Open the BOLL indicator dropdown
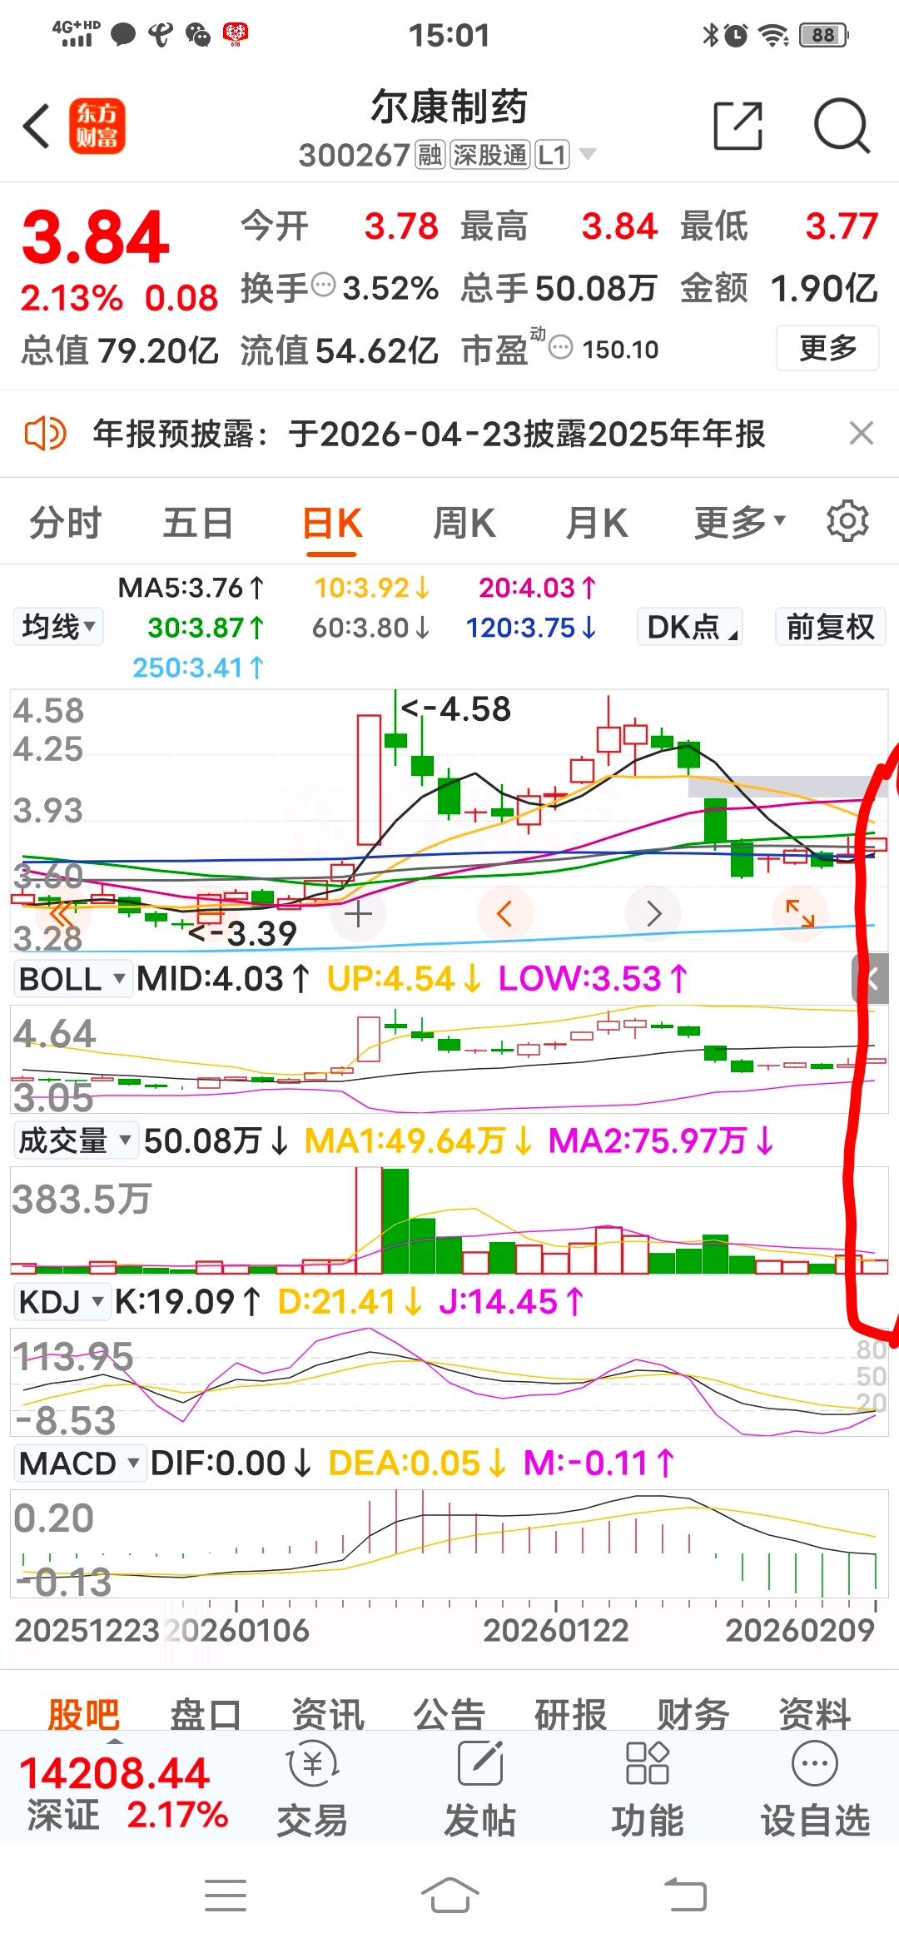 point(72,979)
